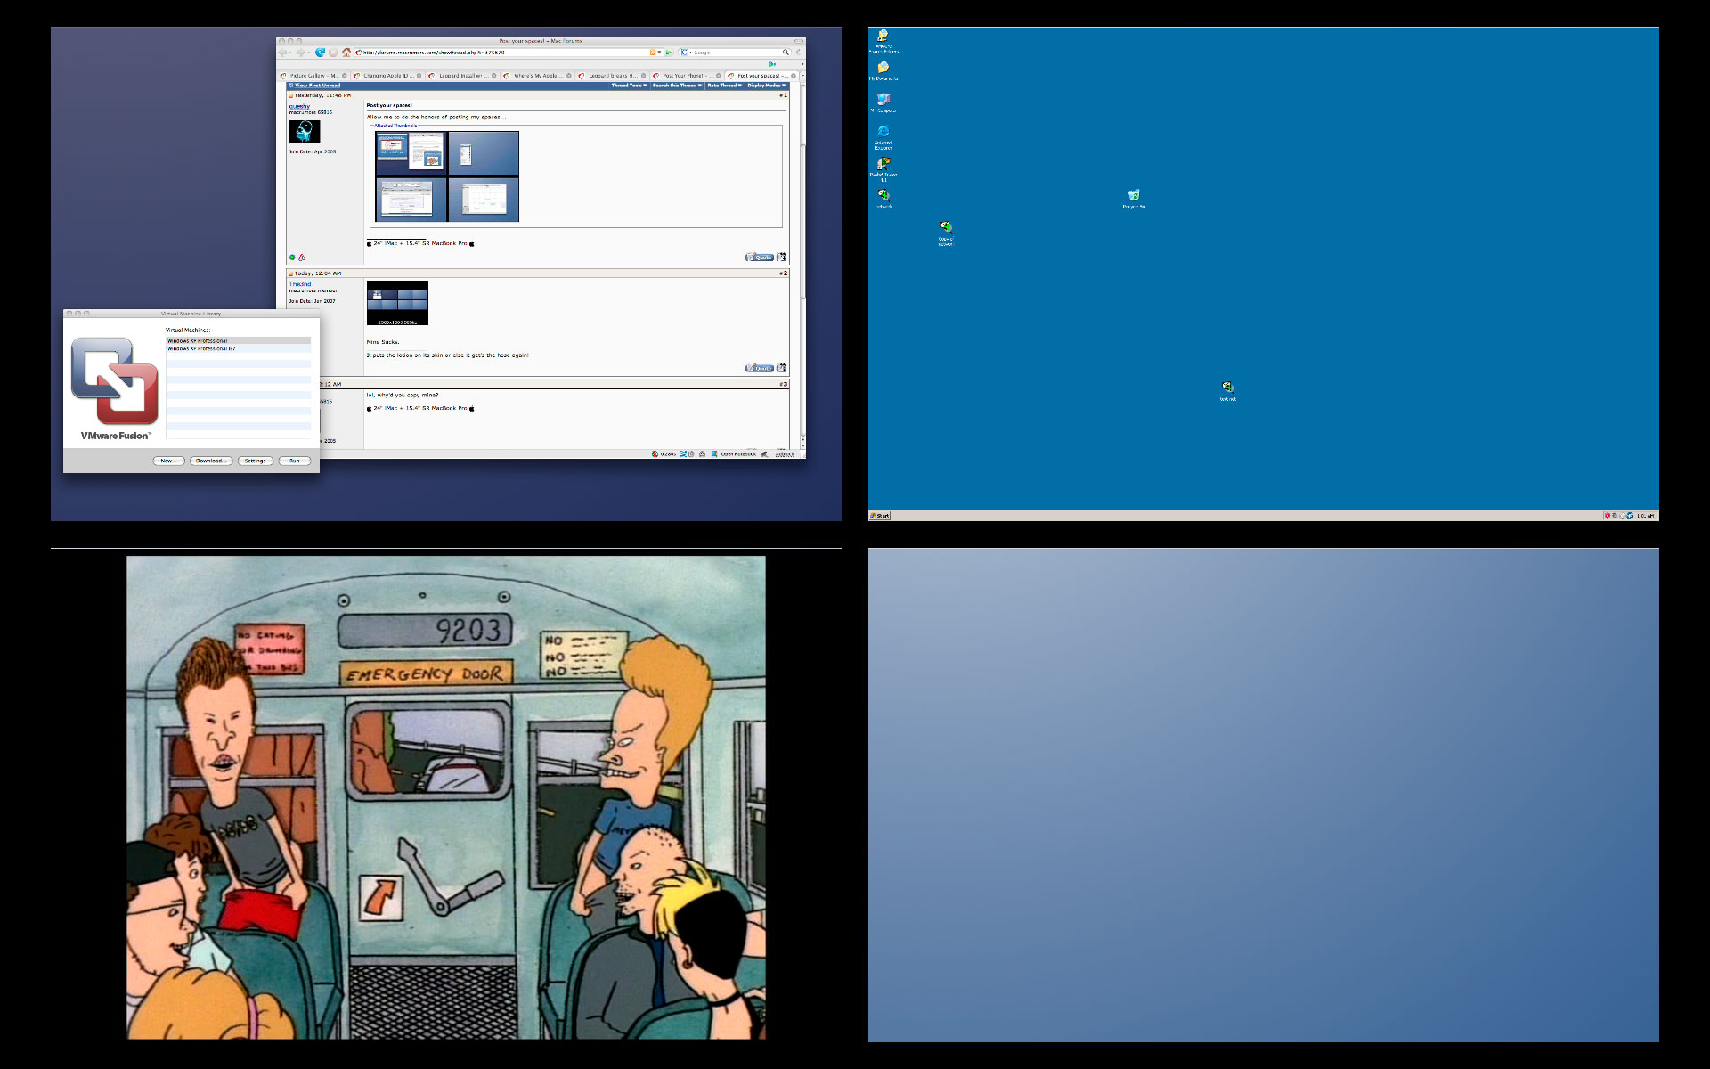Click the post #1 permalink number
Image resolution: width=1710 pixels, height=1069 pixels.
784,95
